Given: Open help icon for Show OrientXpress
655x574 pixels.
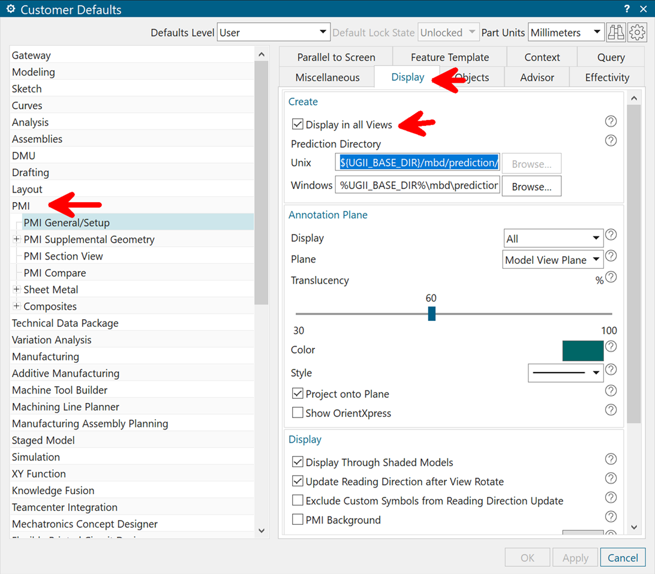Looking at the screenshot, I should click(x=611, y=410).
